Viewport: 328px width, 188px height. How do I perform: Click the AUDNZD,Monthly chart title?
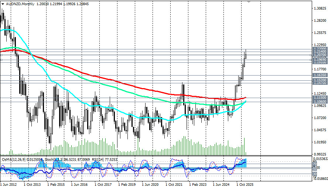pyautogui.click(x=20, y=4)
